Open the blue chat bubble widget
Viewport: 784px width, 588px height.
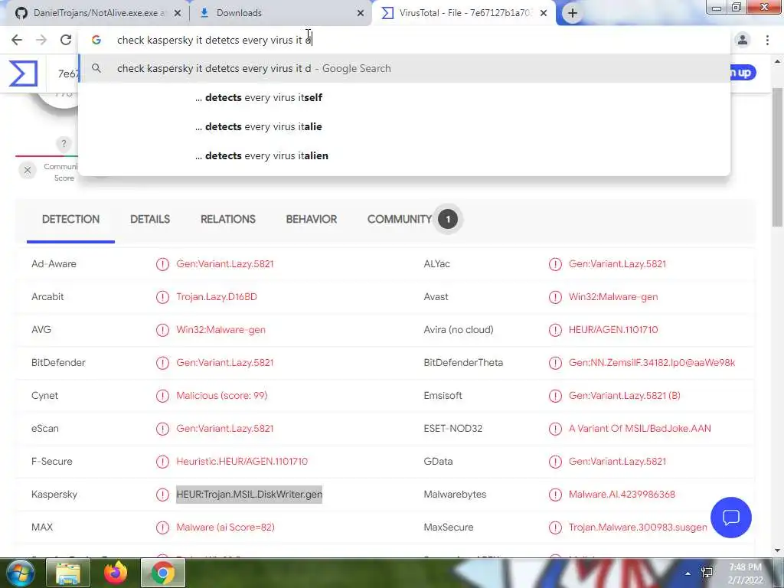[731, 518]
